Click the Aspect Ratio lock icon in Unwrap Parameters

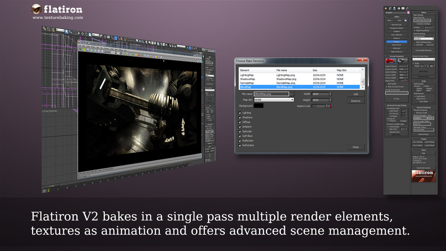(407, 81)
